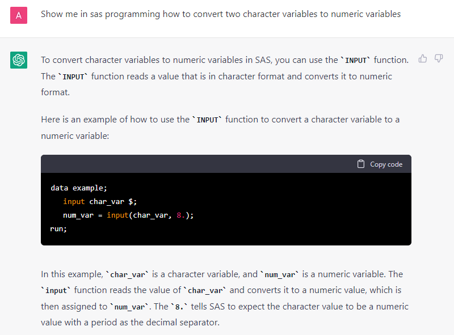Click the green ChatGPT assistant avatar icon
454x335 pixels.
pos(19,59)
